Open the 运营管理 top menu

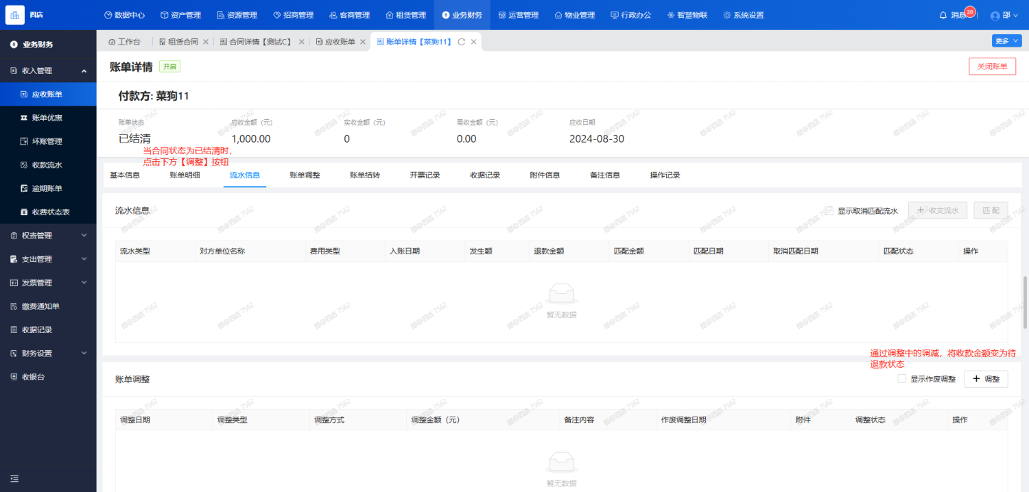point(518,15)
